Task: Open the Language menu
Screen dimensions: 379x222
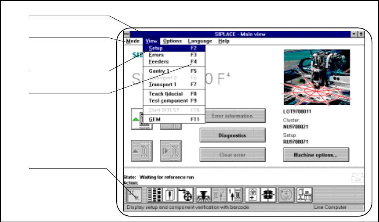Action: coord(200,41)
